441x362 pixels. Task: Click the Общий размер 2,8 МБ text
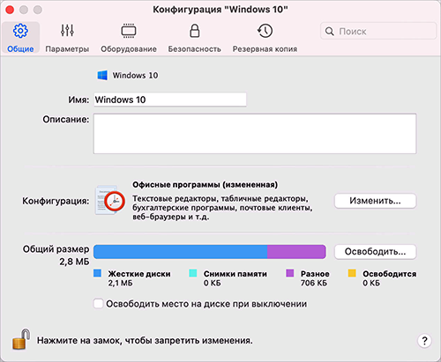coord(56,255)
